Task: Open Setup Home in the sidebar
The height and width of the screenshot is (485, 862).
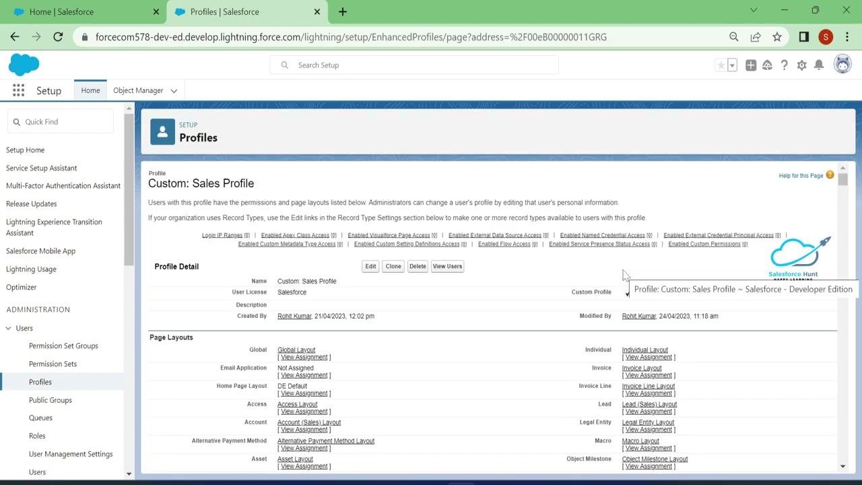Action: click(x=26, y=150)
